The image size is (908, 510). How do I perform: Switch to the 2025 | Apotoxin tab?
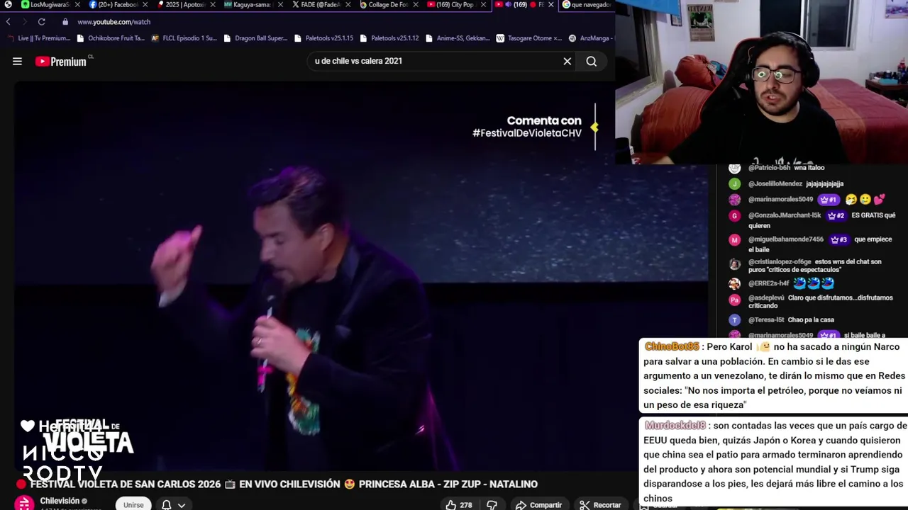(181, 5)
